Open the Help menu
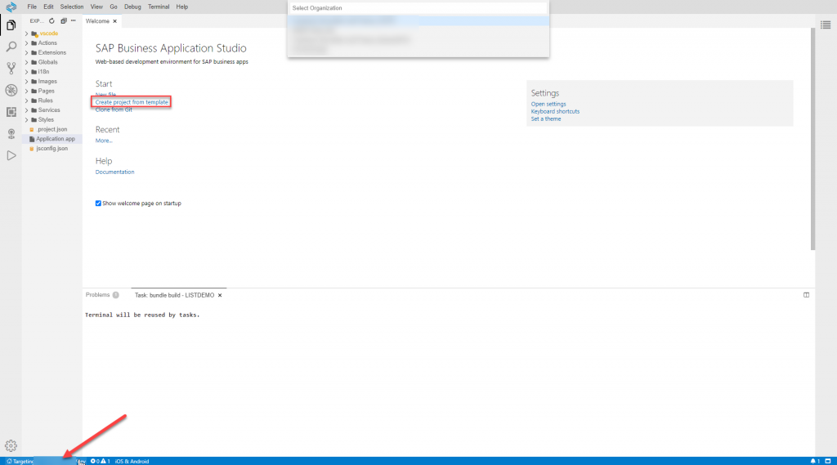This screenshot has height=465, width=837. (182, 7)
